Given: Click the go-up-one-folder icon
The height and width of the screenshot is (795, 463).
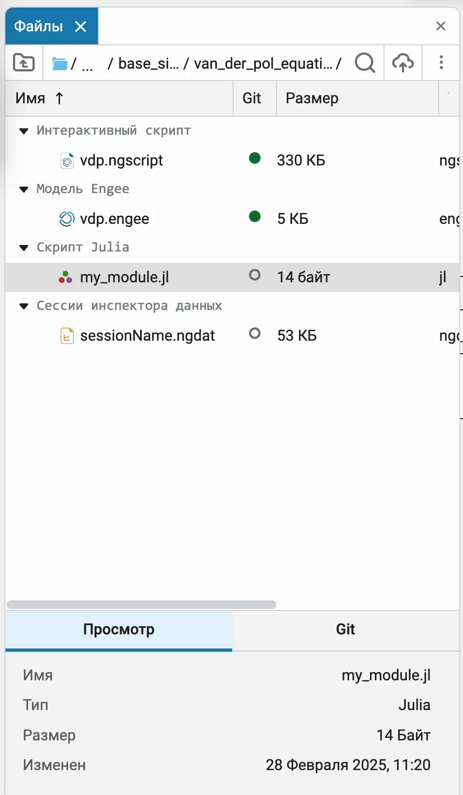Looking at the screenshot, I should pos(23,63).
